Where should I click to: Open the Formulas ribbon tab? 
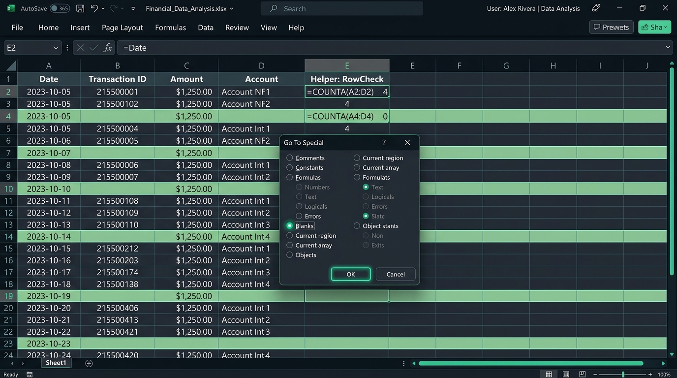tap(170, 28)
